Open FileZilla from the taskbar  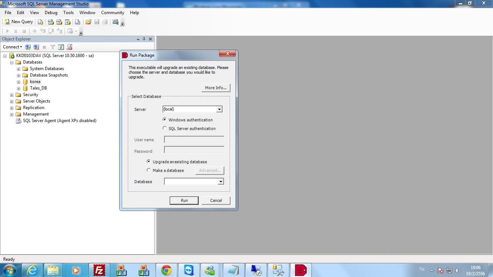click(99, 270)
